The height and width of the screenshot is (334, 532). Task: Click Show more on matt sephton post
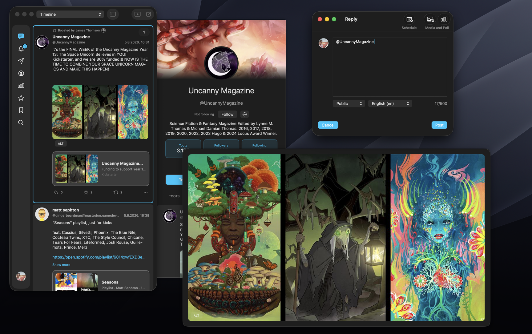point(61,265)
